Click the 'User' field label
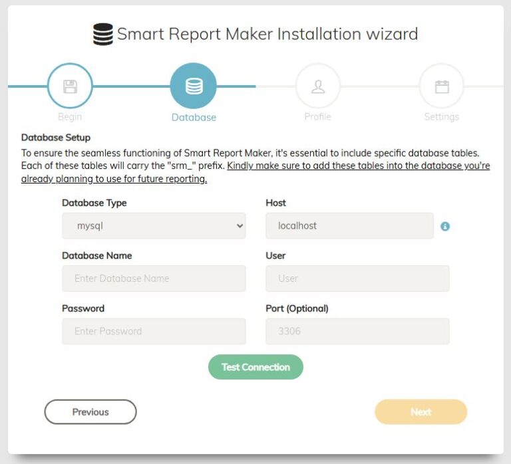Viewport: 511px width, 464px height. [x=275, y=256]
